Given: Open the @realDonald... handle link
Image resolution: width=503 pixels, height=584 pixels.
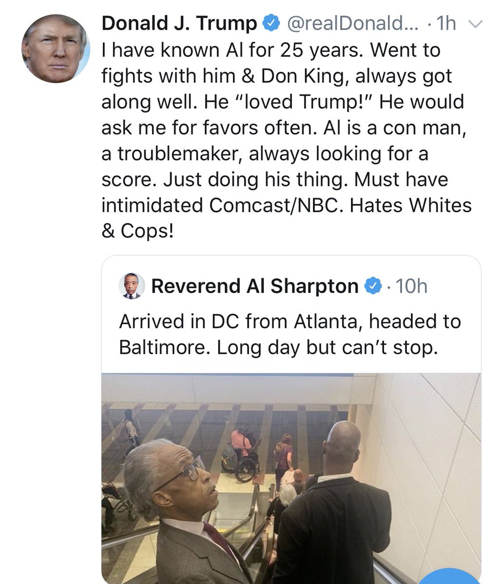Looking at the screenshot, I should pyautogui.click(x=350, y=23).
